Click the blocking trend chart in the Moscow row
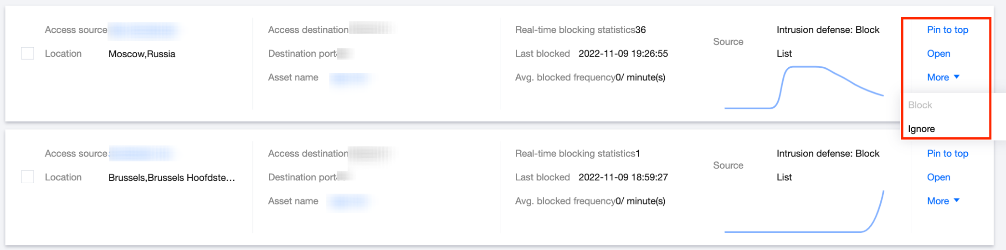The height and width of the screenshot is (250, 1006). [x=804, y=87]
